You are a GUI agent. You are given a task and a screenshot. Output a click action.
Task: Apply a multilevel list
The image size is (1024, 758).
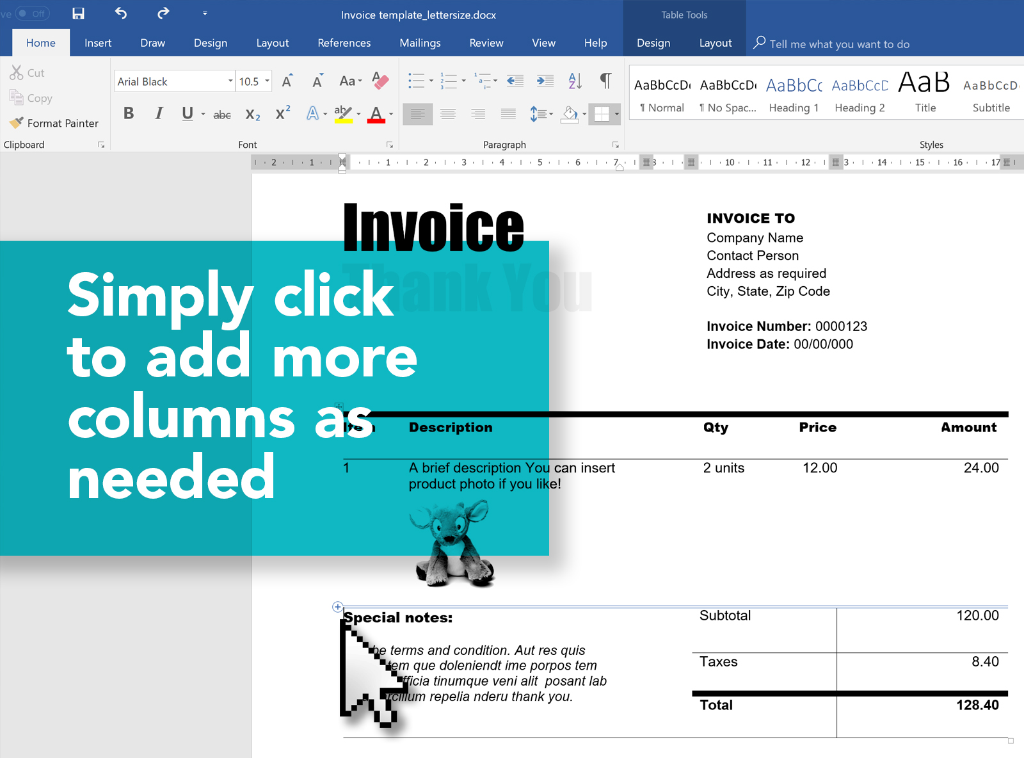click(483, 81)
